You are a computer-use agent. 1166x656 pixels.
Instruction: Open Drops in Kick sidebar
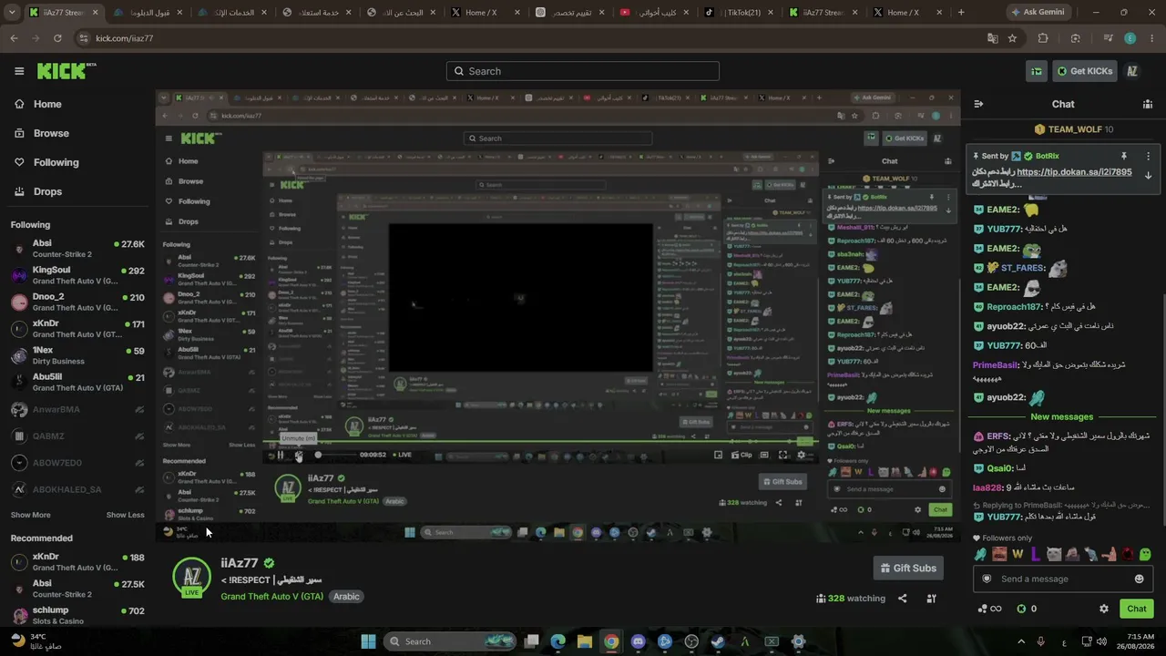(47, 191)
